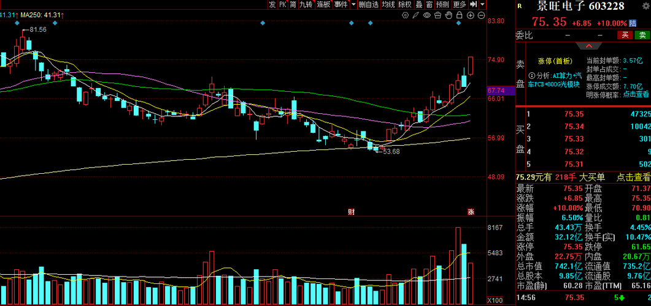Click the rightmost blue diamond event marker
651x306 pixels.
(458, 23)
